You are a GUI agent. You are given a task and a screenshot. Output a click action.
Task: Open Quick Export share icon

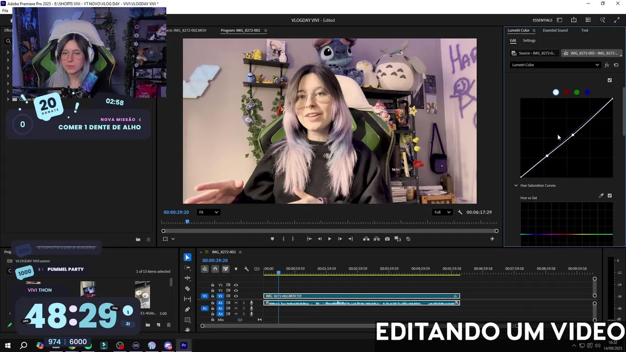click(574, 20)
